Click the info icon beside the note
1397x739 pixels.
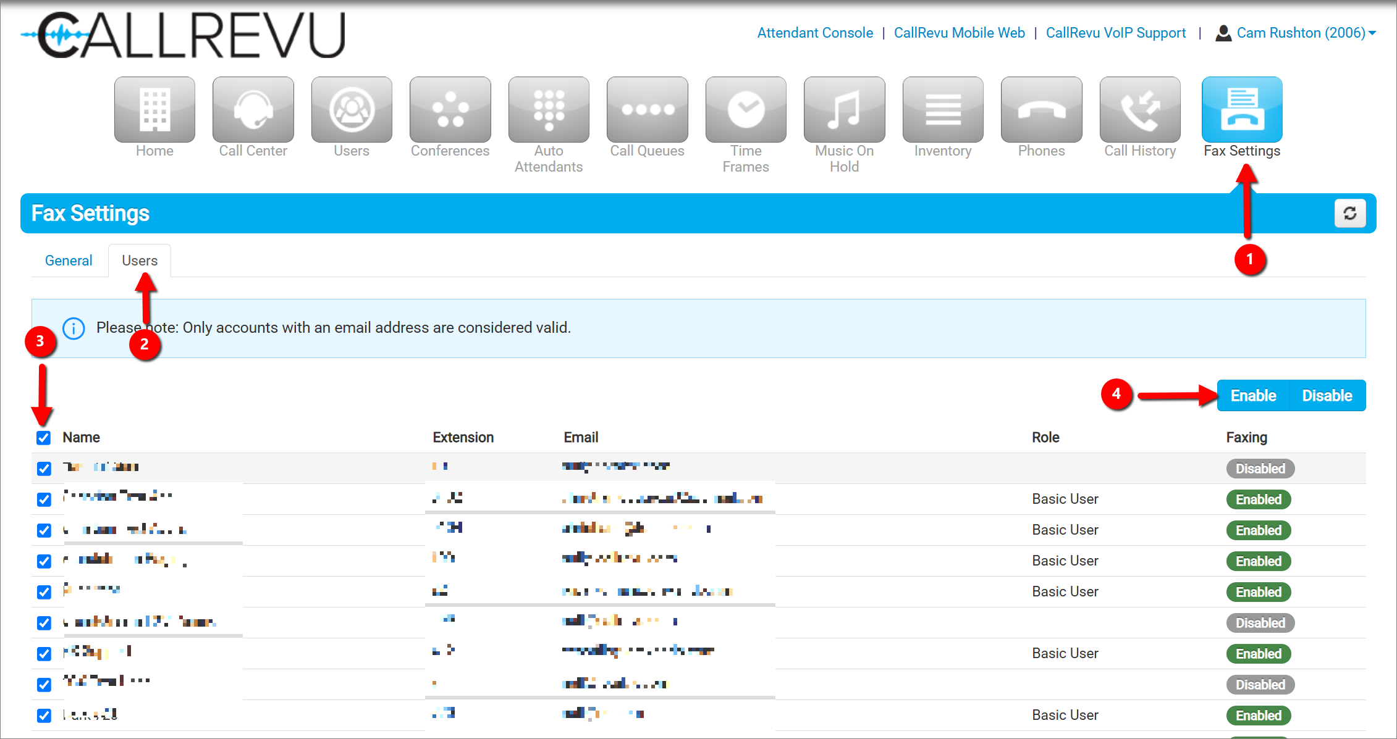coord(74,328)
